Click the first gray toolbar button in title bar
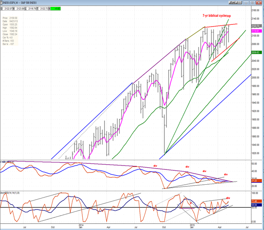 pos(232,3)
